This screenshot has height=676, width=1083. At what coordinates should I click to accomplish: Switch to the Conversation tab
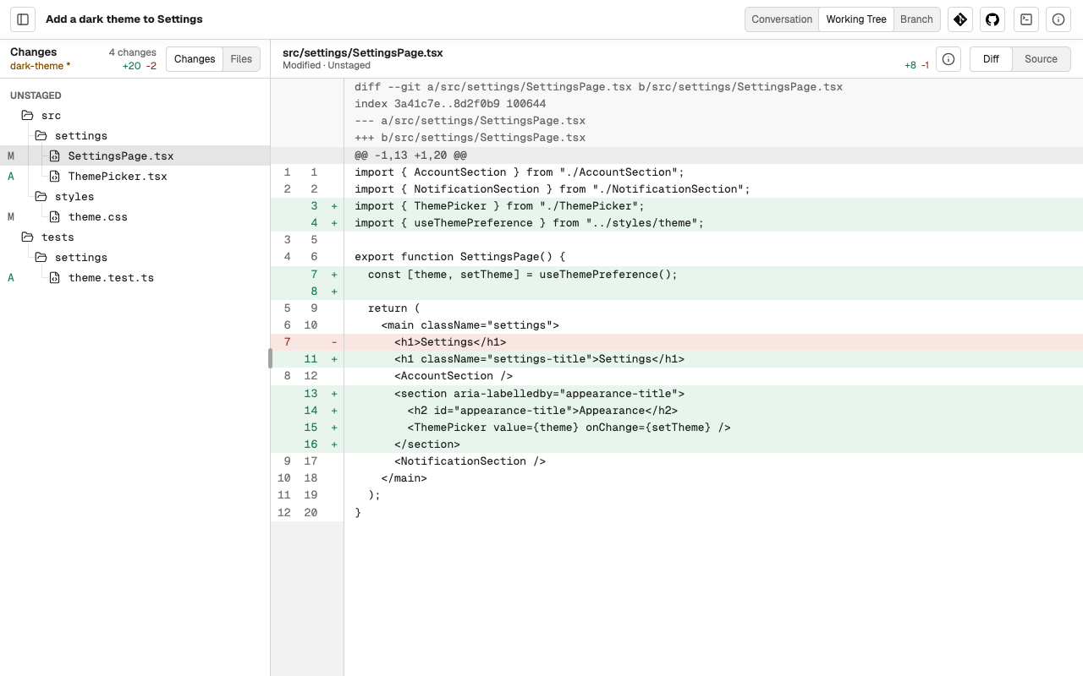pos(782,19)
